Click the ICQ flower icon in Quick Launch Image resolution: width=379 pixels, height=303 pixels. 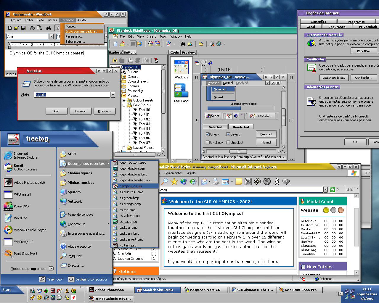(46, 291)
